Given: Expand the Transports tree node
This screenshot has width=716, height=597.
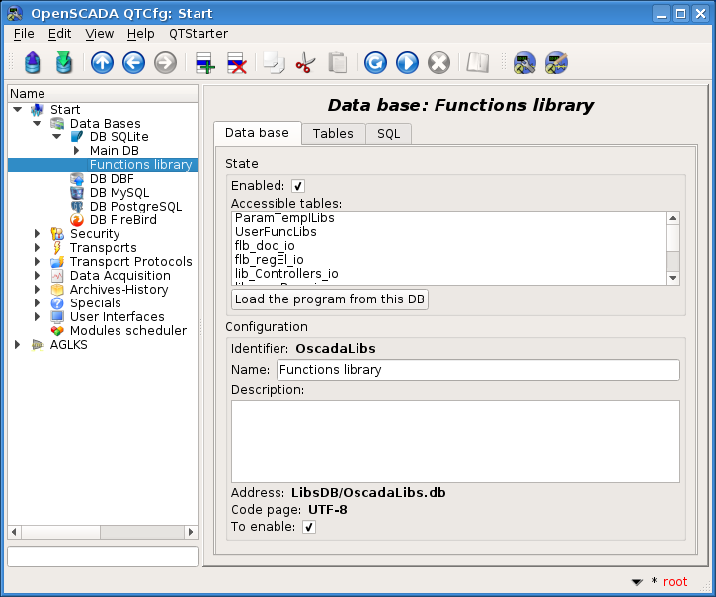Looking at the screenshot, I should click(x=37, y=248).
